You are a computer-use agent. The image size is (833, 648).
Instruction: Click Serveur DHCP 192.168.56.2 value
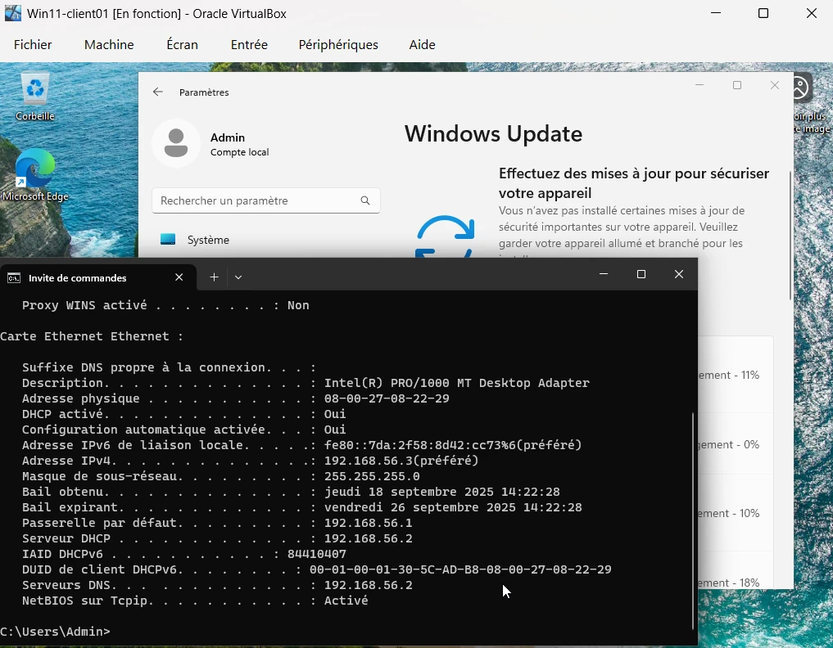(368, 538)
